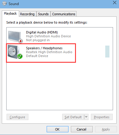This screenshot has width=119, height=135.
Task: Click the Configure button
Action: coord(17,117)
